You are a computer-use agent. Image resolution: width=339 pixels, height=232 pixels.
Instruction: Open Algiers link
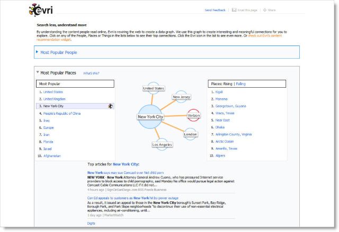pos(220,156)
